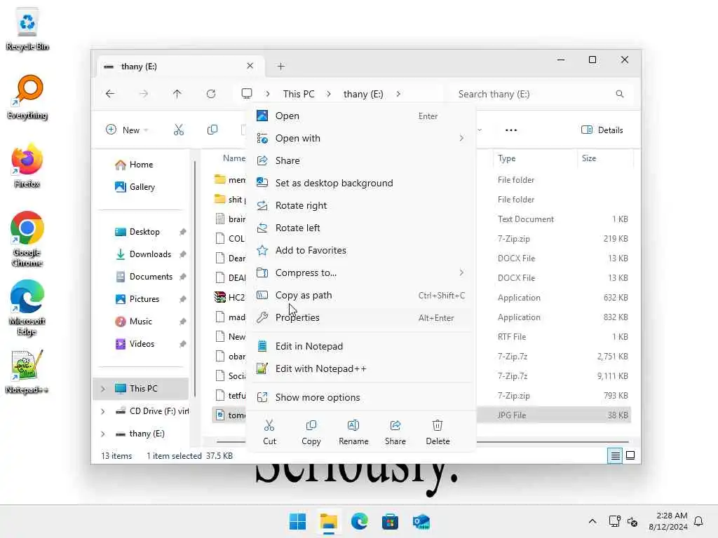
Task: Open File Explorer from taskbar
Action: (328, 521)
